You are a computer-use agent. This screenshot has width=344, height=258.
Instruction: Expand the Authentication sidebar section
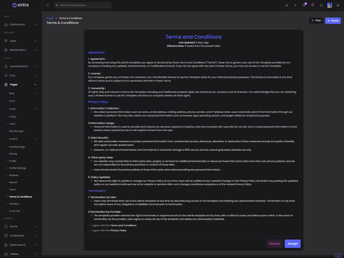[21, 66]
